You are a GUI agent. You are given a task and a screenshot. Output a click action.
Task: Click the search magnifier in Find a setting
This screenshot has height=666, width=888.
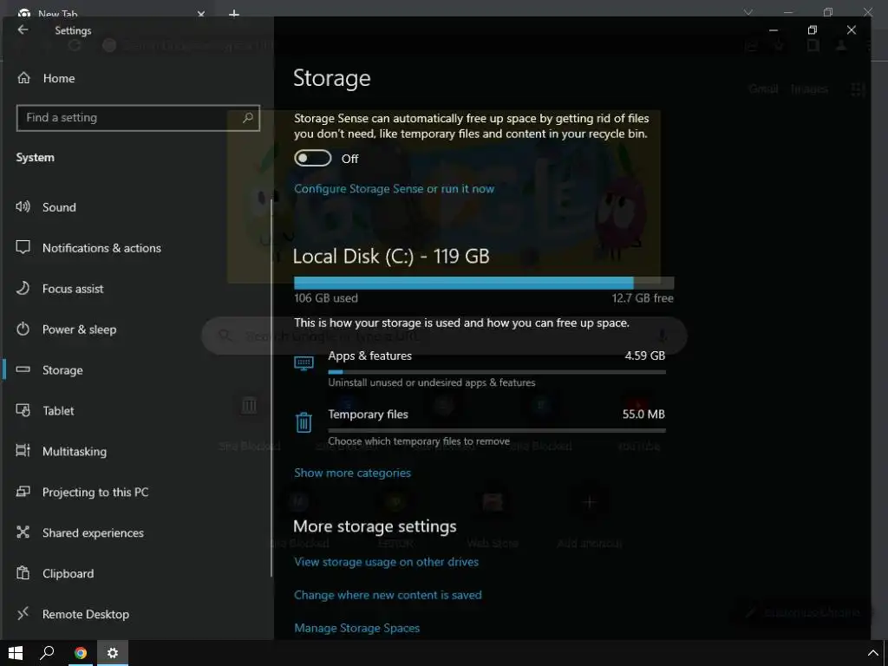[x=247, y=118]
